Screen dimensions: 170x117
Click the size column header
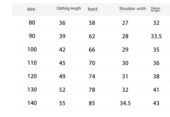click(31, 9)
